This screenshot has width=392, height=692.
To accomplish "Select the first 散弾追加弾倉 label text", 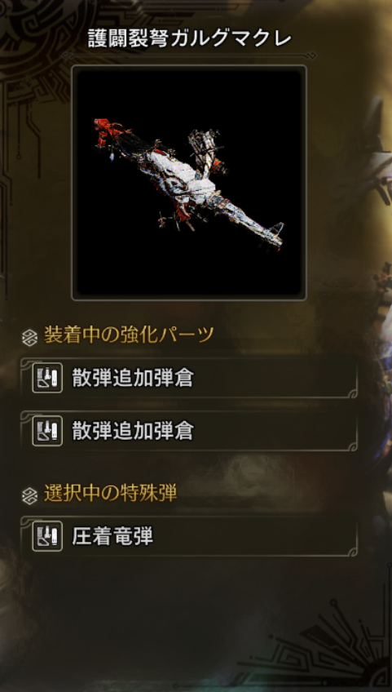I will coord(133,378).
